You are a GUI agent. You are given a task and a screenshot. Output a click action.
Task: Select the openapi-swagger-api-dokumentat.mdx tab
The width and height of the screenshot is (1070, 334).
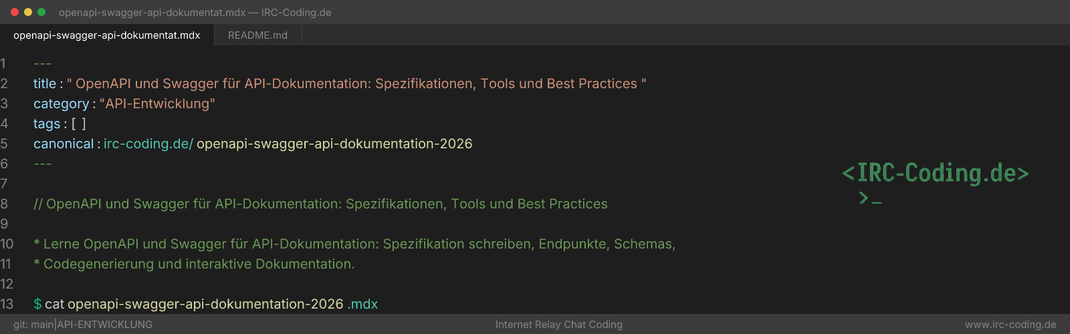coord(107,35)
